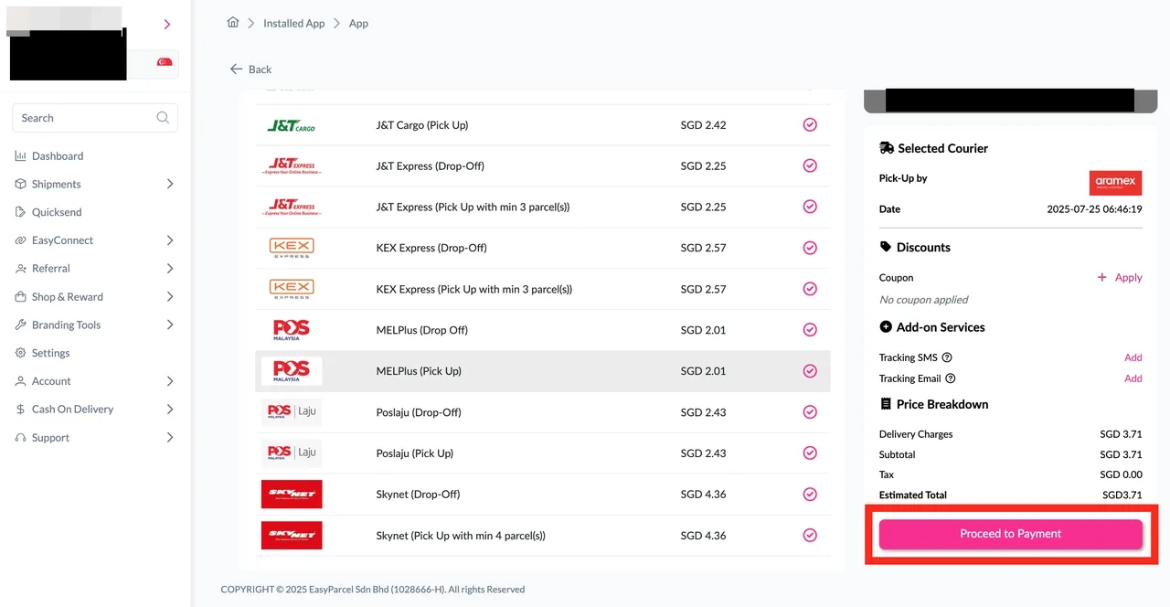Click the Proceed to Payment button

tap(1010, 533)
